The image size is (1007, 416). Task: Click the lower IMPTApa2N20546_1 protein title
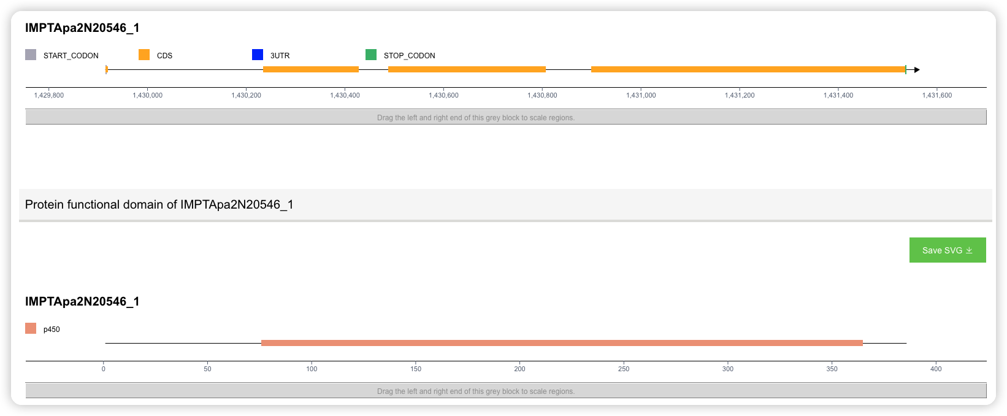(x=82, y=301)
